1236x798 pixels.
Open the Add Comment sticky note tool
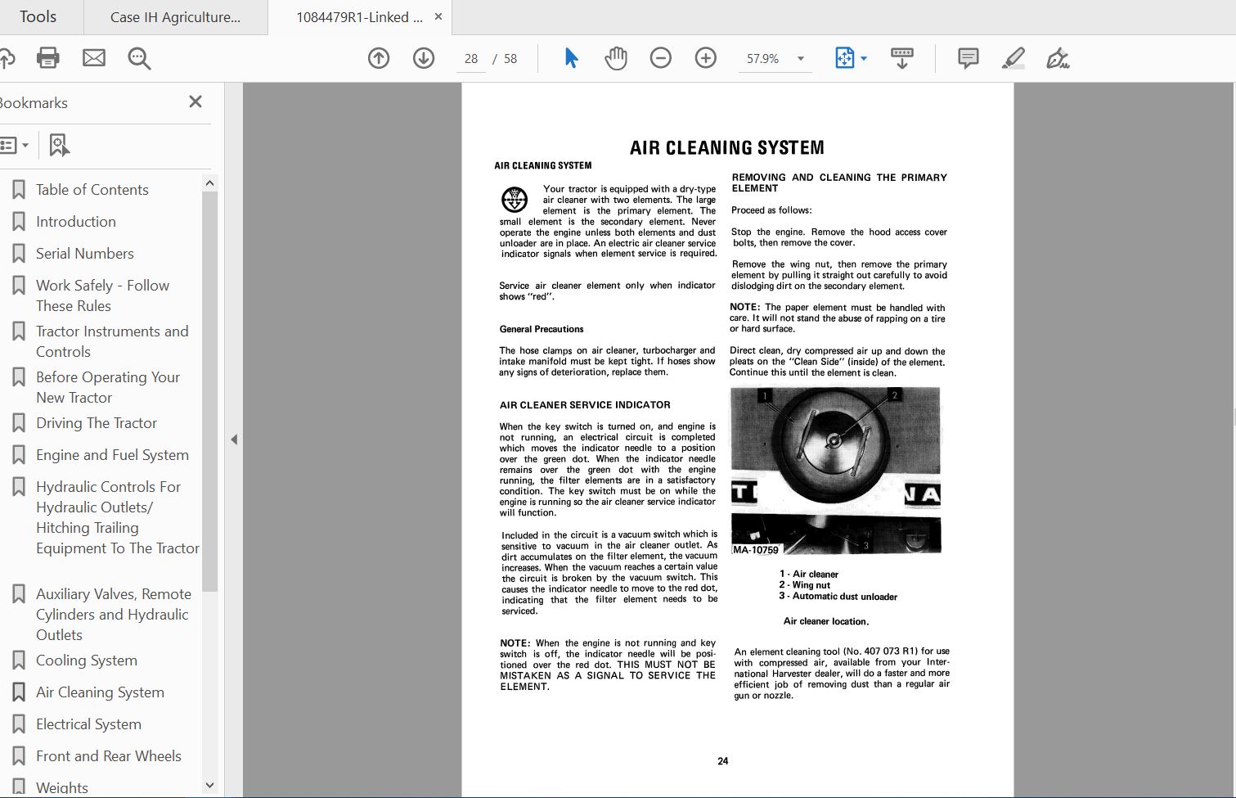tap(968, 57)
